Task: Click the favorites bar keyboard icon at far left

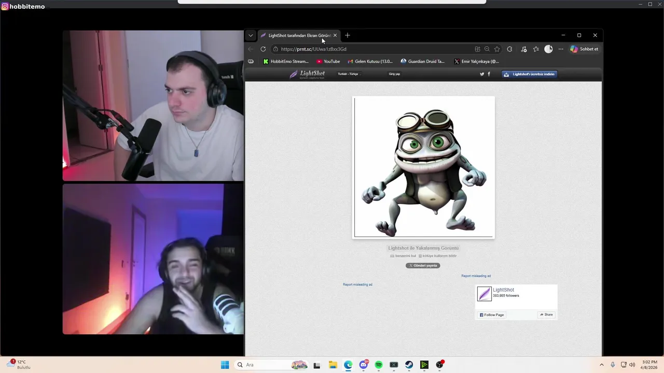Action: coord(251,61)
